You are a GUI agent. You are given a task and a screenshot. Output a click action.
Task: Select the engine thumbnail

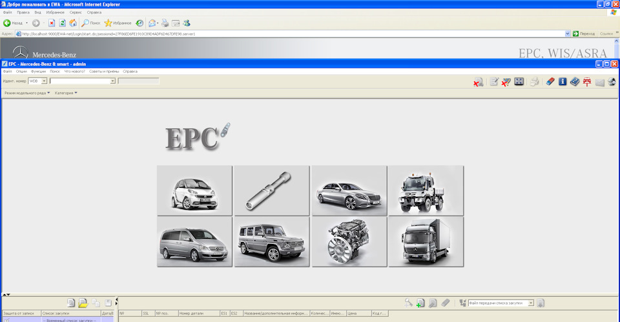point(349,242)
